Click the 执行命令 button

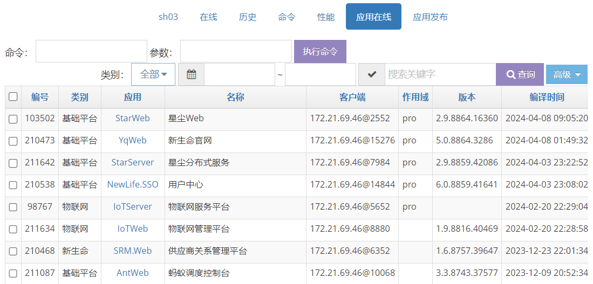coord(320,51)
